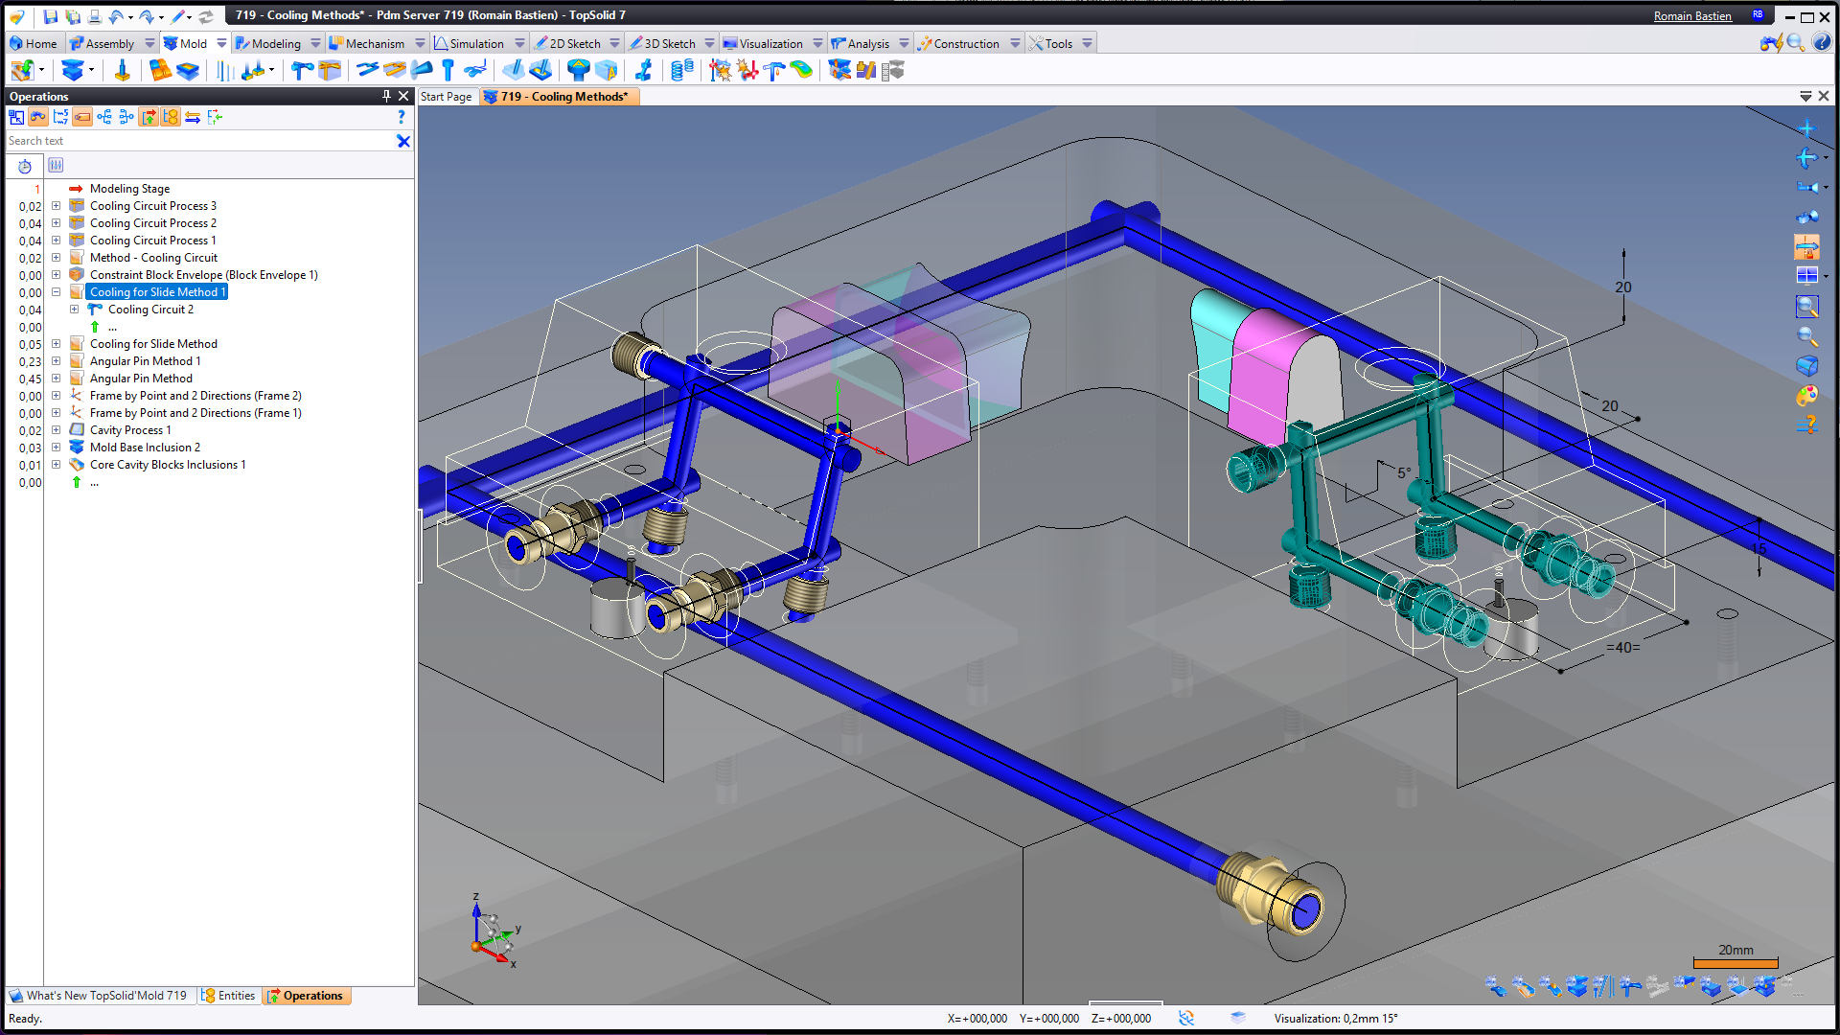The width and height of the screenshot is (1840, 1035).
Task: Toggle the binoculars filter in Operations toolbar
Action: pos(38,117)
